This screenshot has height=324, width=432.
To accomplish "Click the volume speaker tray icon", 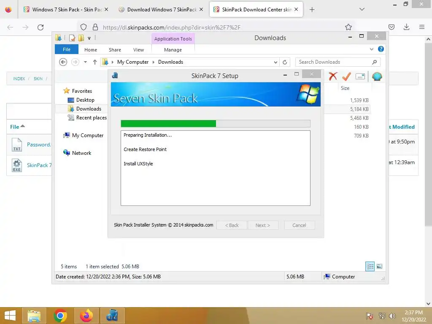I will point(392,316).
